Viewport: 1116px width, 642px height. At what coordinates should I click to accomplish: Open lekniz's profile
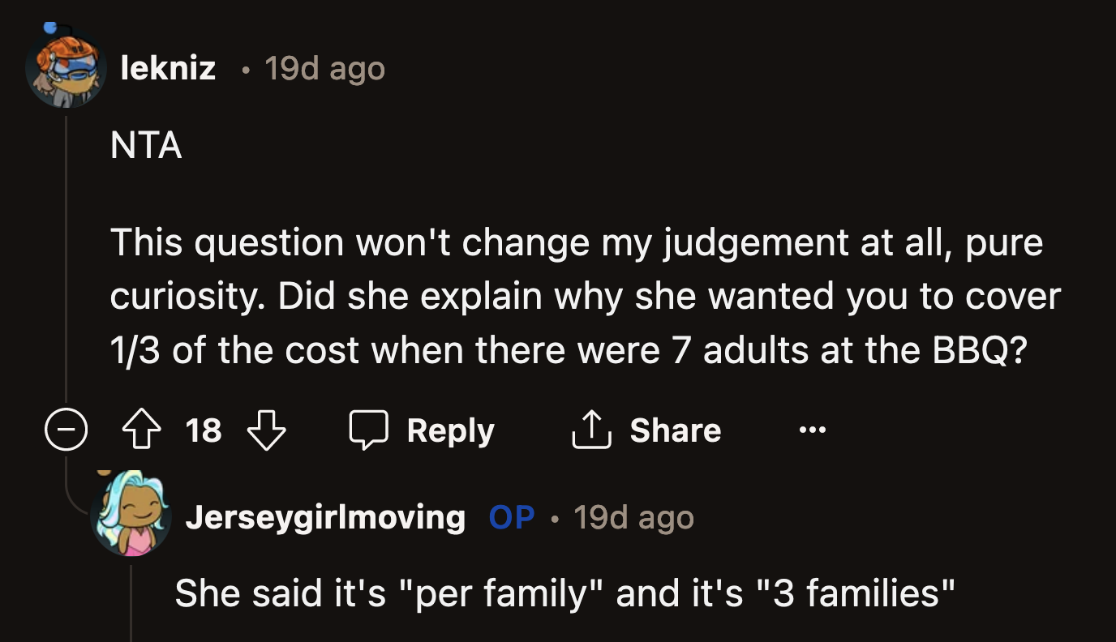(x=166, y=68)
